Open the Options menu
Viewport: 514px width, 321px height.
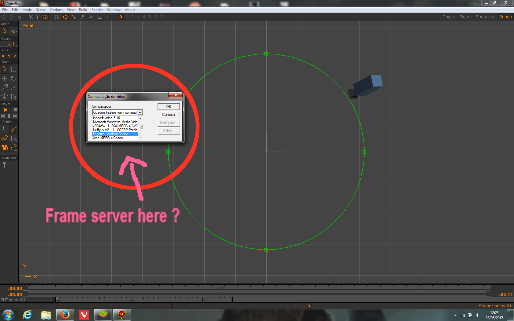56,10
